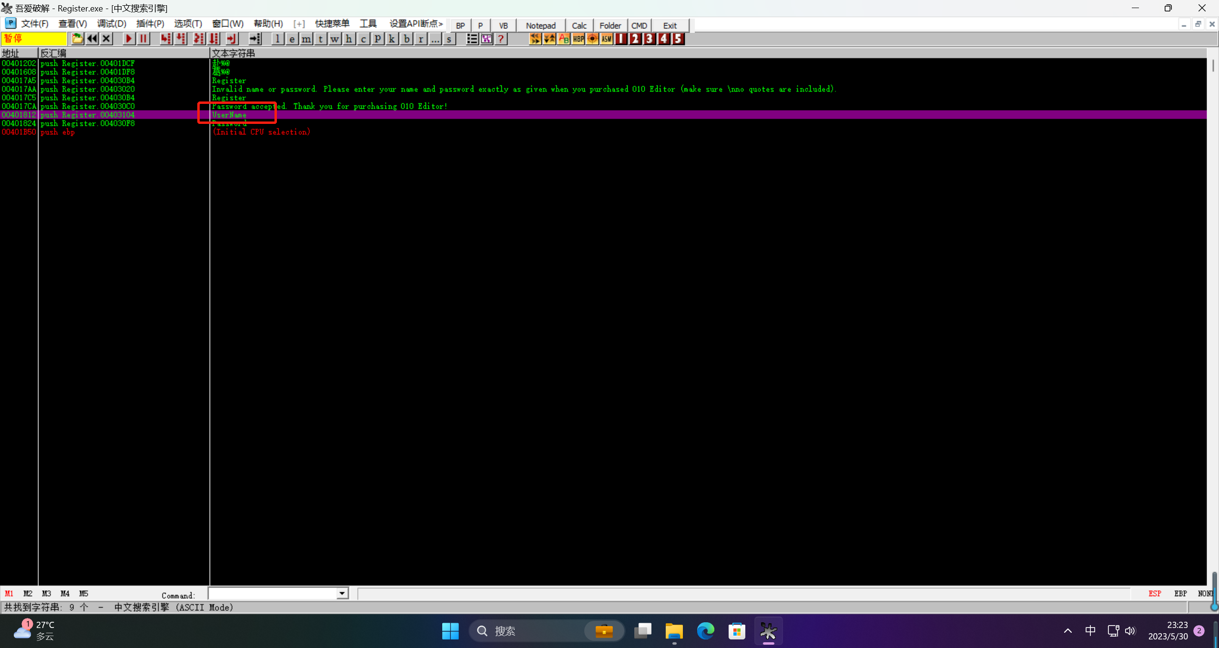Click the Calc button
The image size is (1219, 648).
pos(579,26)
